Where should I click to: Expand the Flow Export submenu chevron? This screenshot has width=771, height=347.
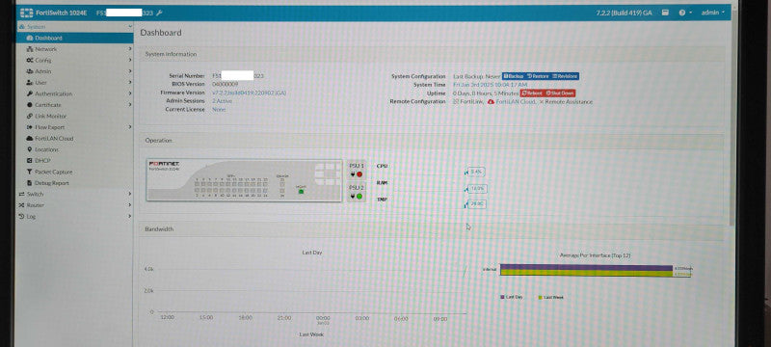(130, 127)
